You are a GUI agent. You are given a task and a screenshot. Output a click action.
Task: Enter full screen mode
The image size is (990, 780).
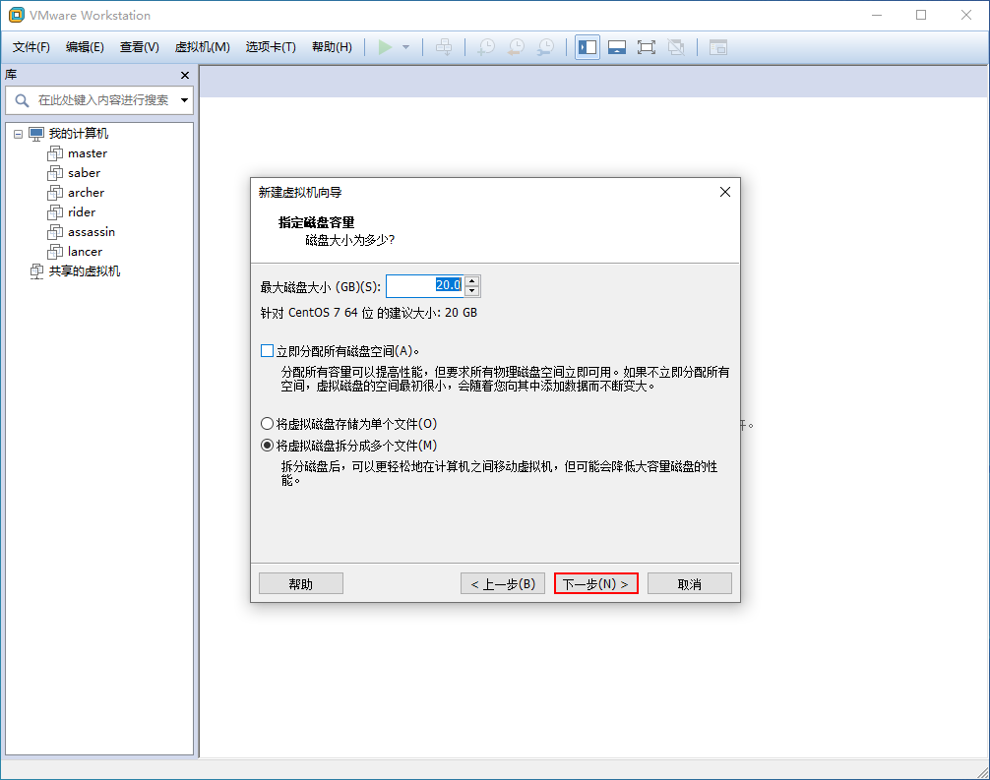click(646, 46)
